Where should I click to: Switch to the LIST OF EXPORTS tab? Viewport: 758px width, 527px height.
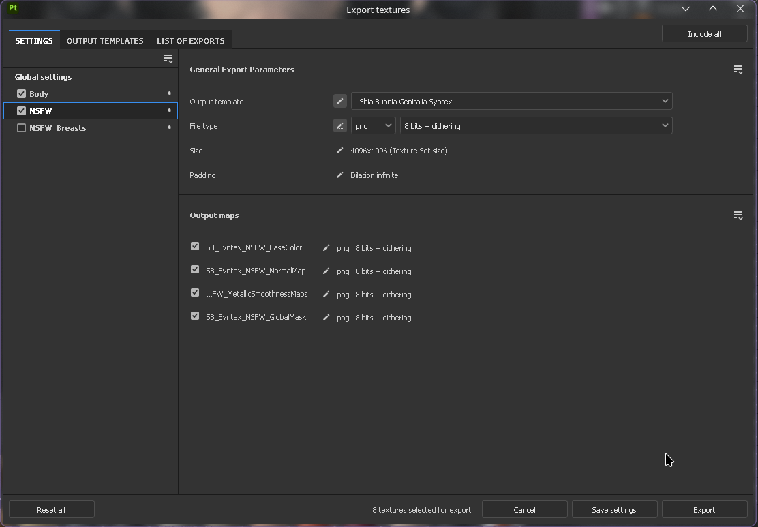coord(190,41)
